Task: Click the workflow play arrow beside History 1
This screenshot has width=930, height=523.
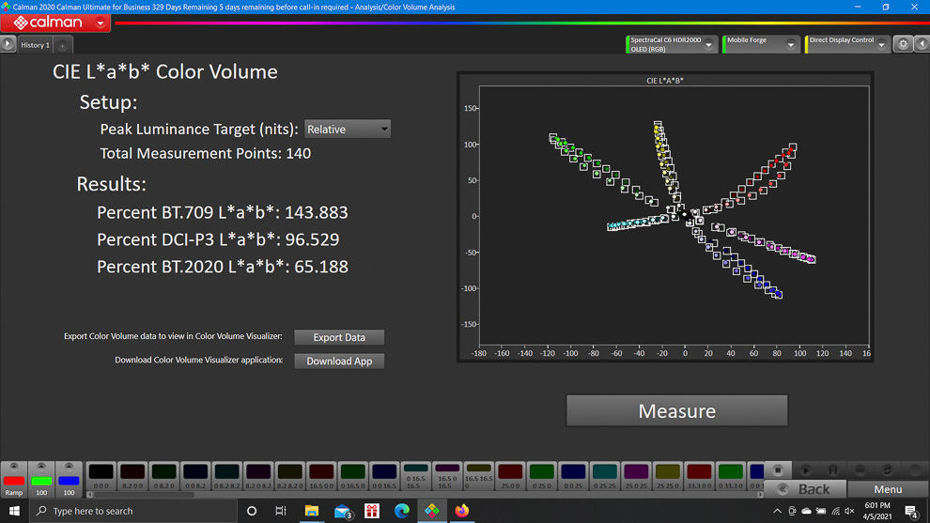Action: (x=8, y=44)
